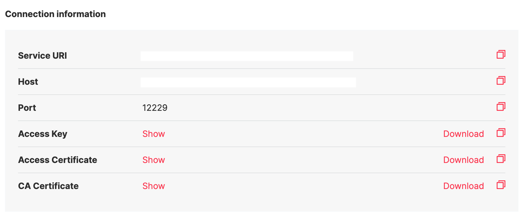
Task: Copy the Port number
Action: 501,107
